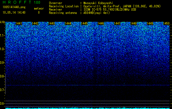Click the 1446 time marker
Screen dimensions: 172x109
coord(101,23)
